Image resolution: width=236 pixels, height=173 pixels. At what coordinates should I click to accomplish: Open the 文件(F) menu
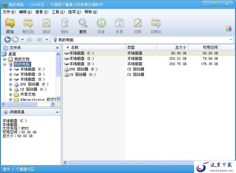point(9,12)
